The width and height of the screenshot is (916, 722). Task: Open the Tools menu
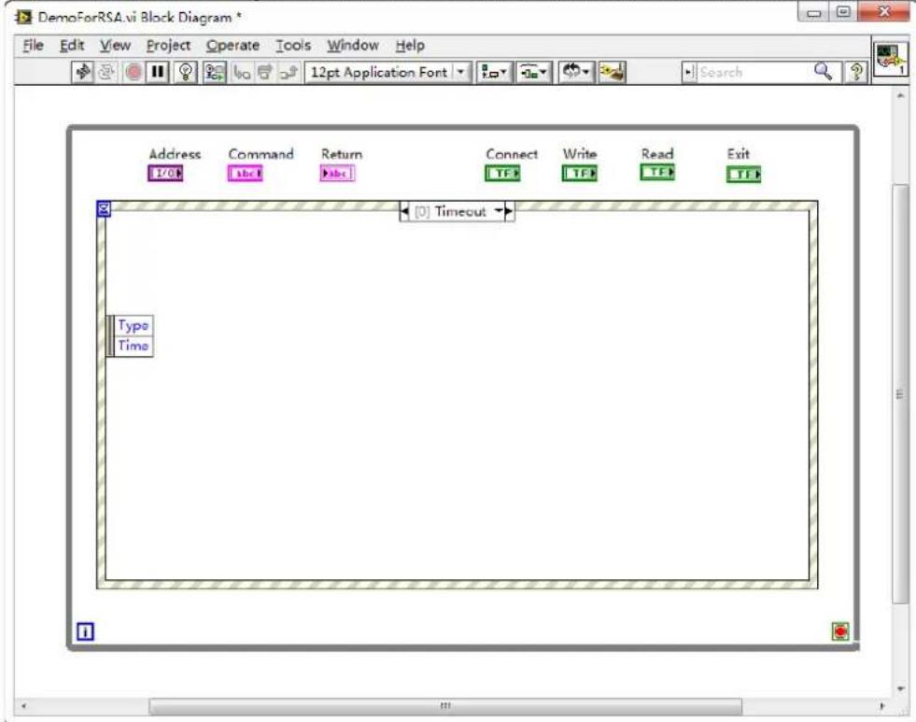[292, 46]
